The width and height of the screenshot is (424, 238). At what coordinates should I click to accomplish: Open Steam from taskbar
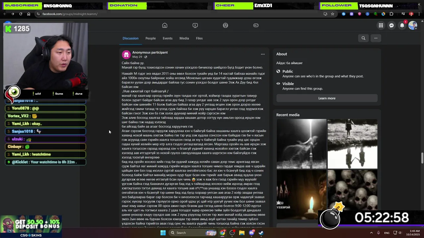tap(261, 233)
